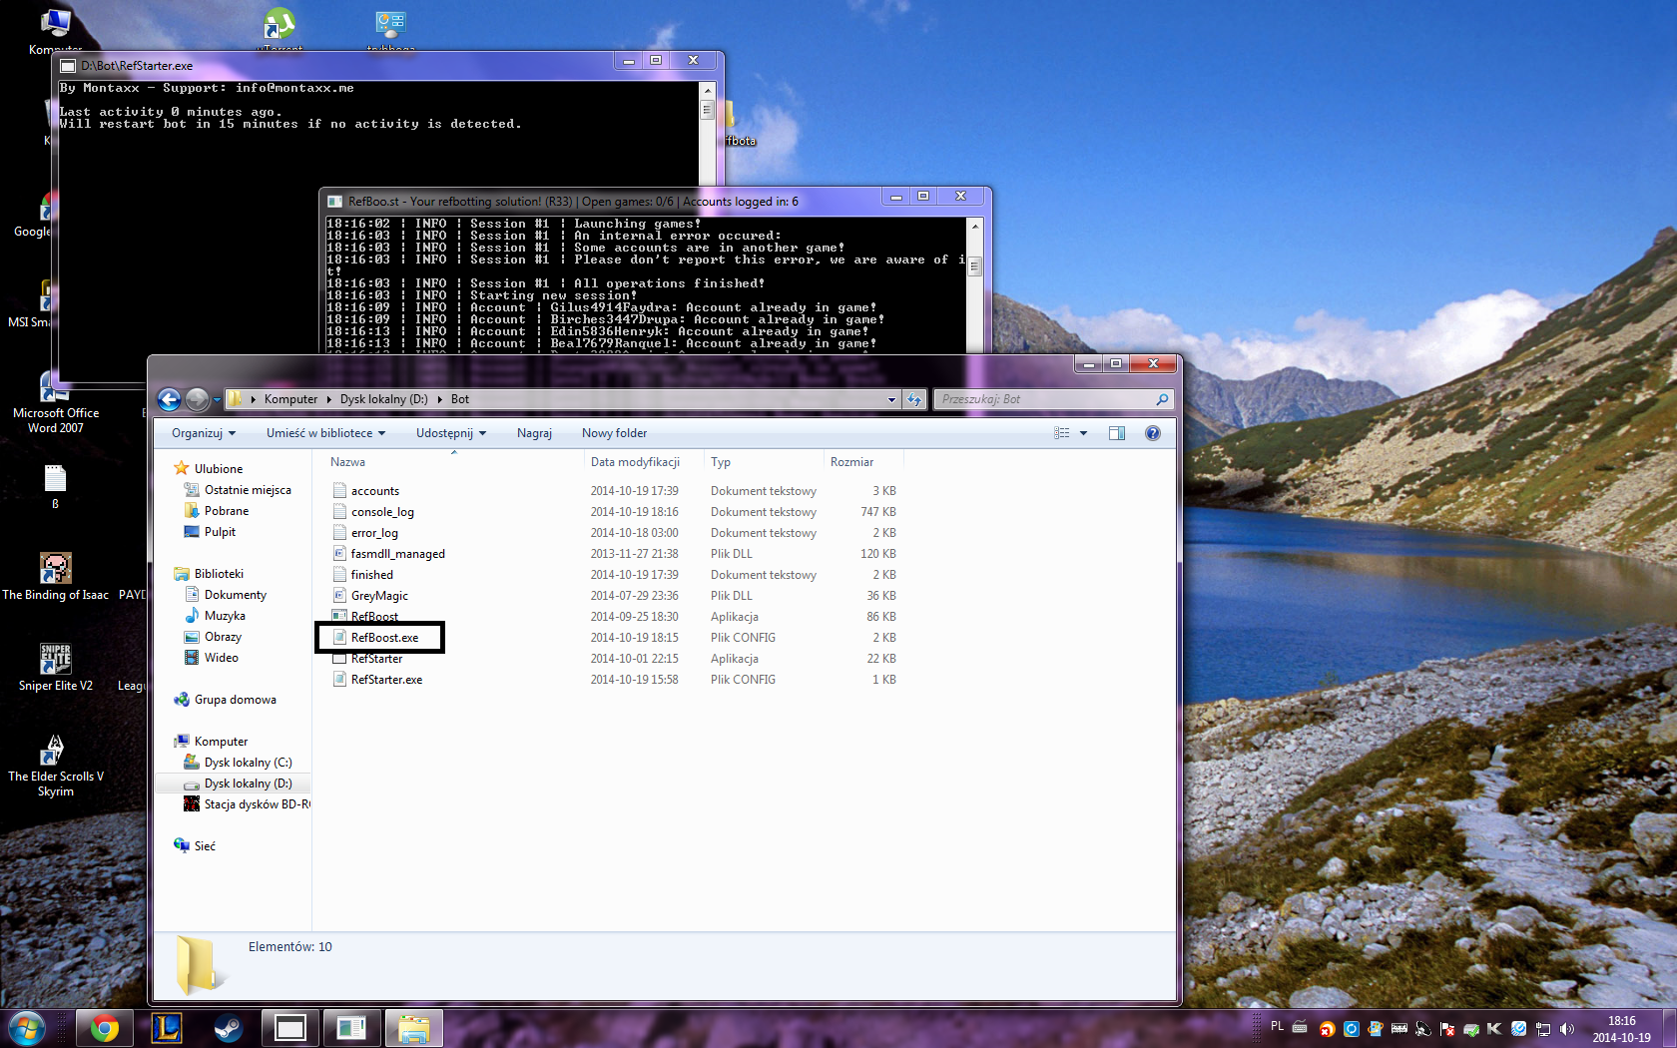Go back in Explorer navigation
The height and width of the screenshot is (1048, 1677).
point(169,399)
